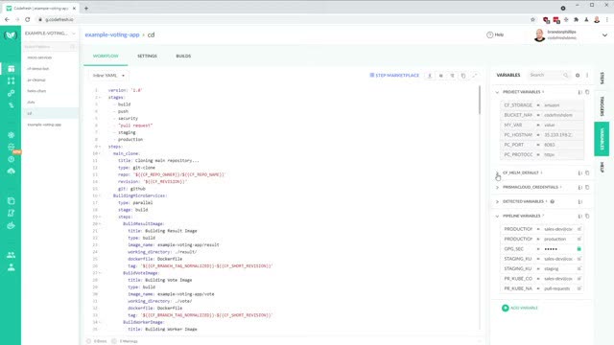Image resolution: width=614 pixels, height=345 pixels.
Task: Click the copy icon for PROJECT VARIABLES
Action: click(x=587, y=92)
